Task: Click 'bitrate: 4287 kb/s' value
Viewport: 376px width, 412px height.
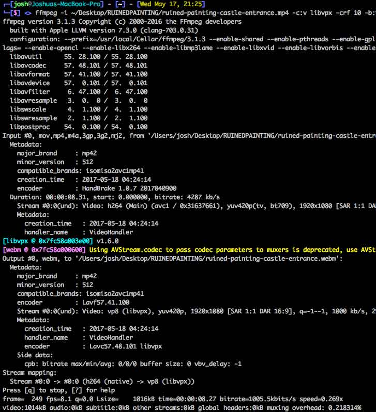Action: pos(187,197)
